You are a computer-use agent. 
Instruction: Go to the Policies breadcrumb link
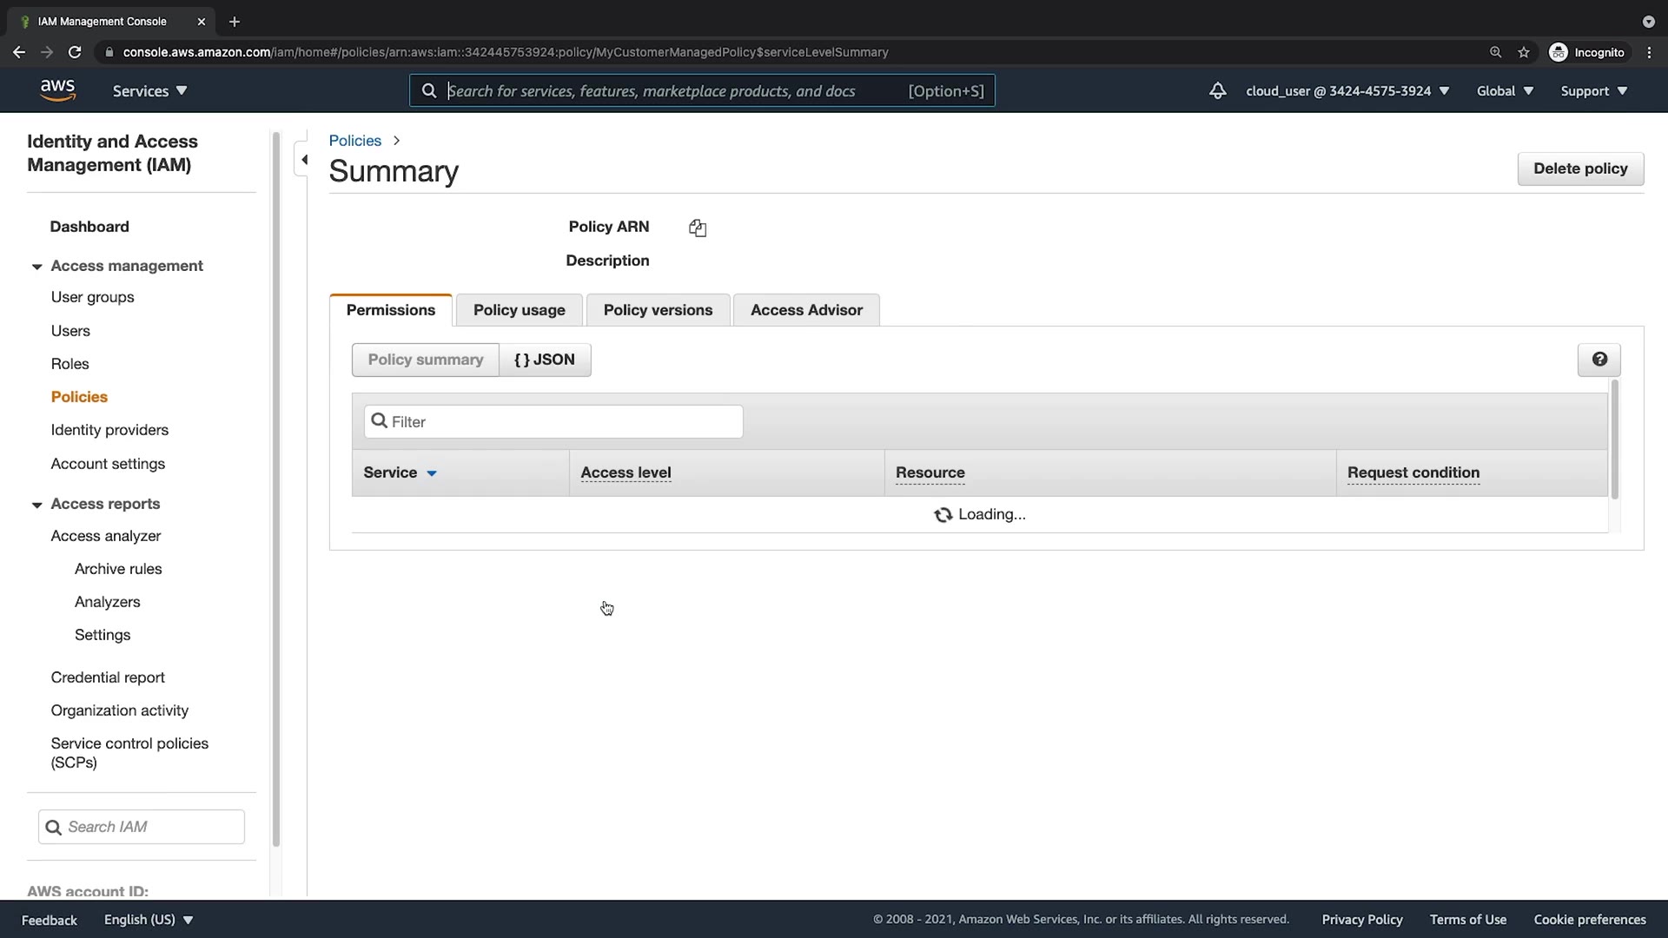[354, 141]
